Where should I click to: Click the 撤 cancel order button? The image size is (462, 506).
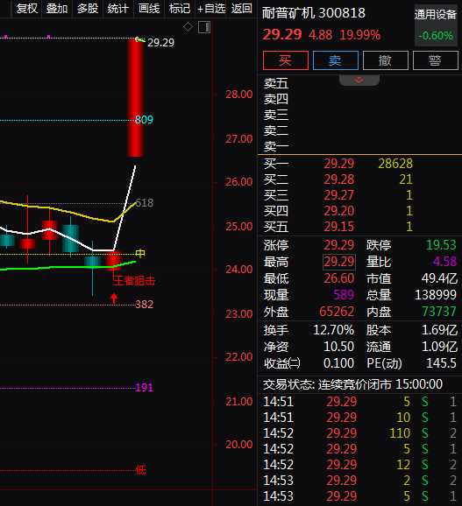pos(386,60)
